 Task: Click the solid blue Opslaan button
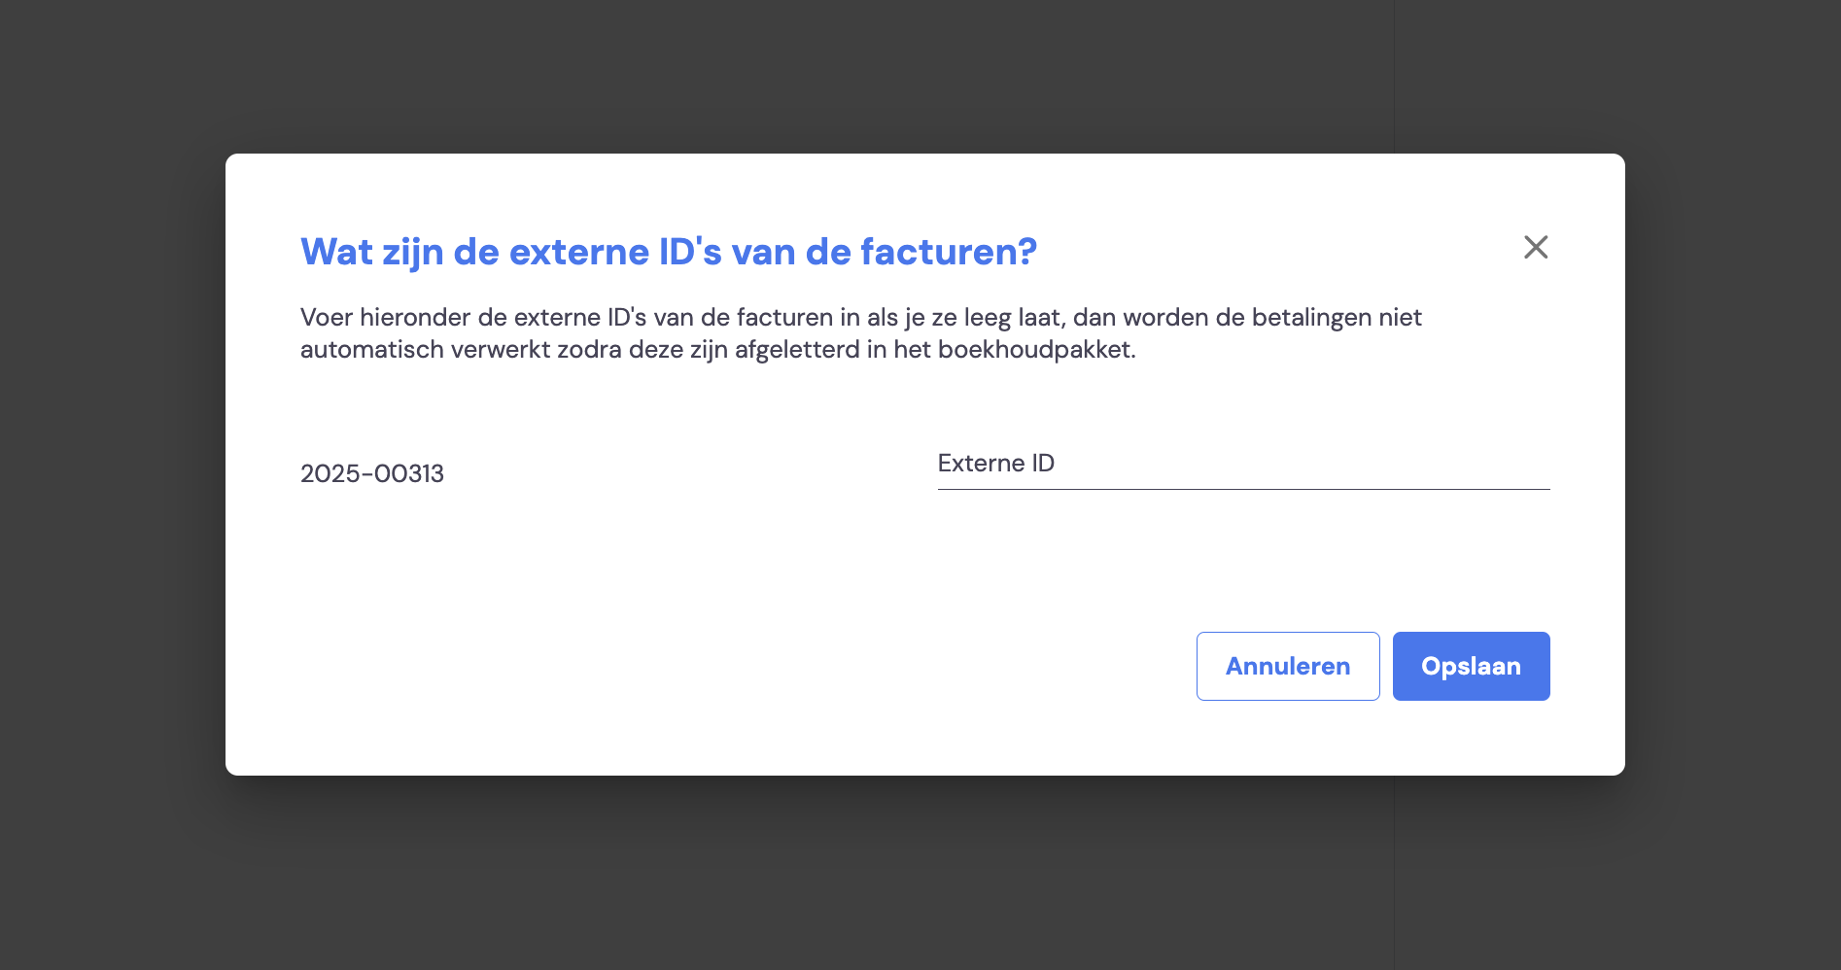1471,666
